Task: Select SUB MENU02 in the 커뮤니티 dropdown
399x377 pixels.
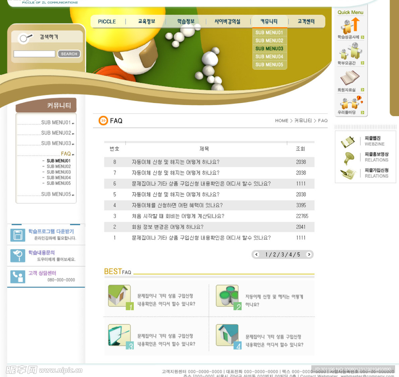Action: (x=269, y=41)
